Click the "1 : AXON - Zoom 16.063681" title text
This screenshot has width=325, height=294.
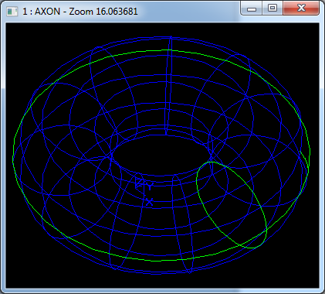pos(80,12)
